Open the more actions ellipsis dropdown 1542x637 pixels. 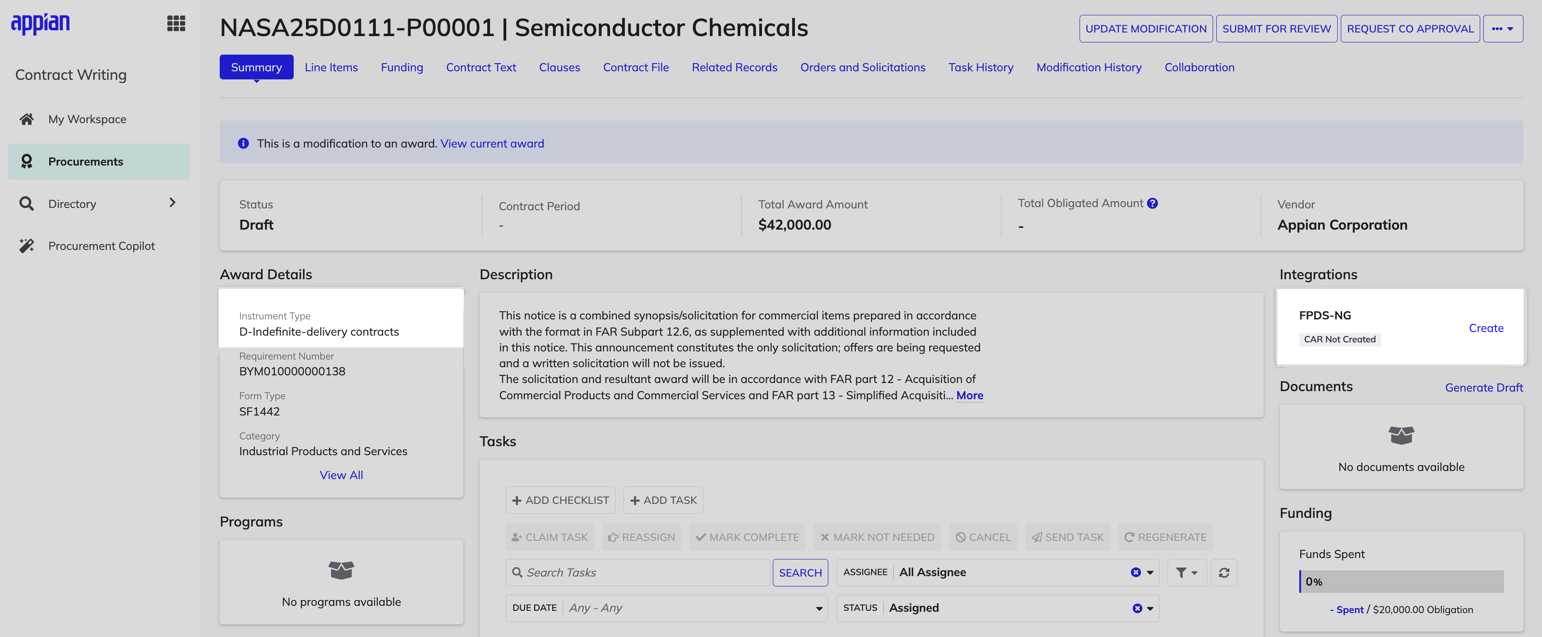[1502, 29]
